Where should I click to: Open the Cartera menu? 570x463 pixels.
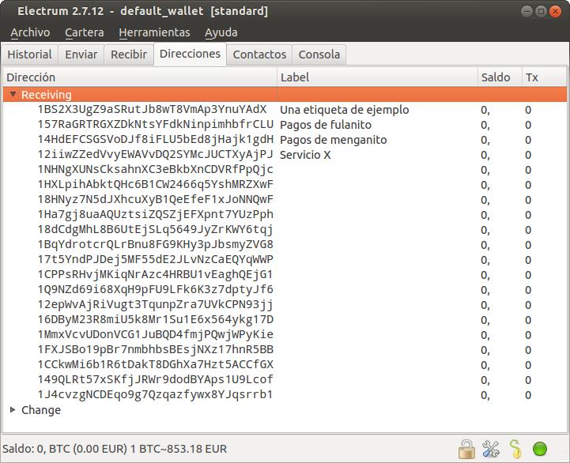point(84,32)
